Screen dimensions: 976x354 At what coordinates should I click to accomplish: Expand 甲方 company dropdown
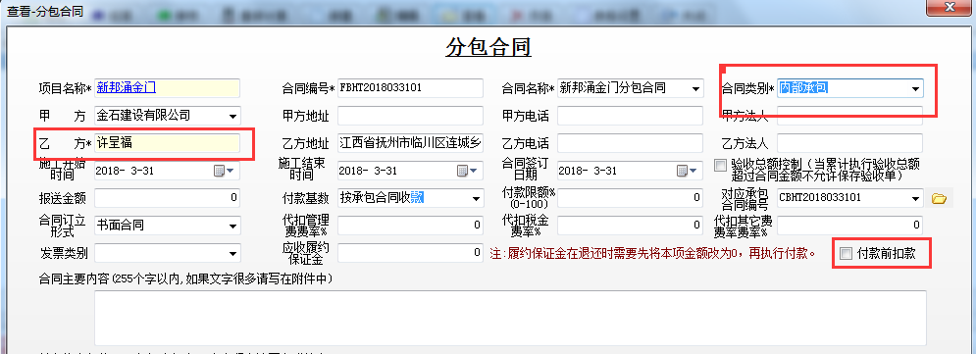(232, 117)
